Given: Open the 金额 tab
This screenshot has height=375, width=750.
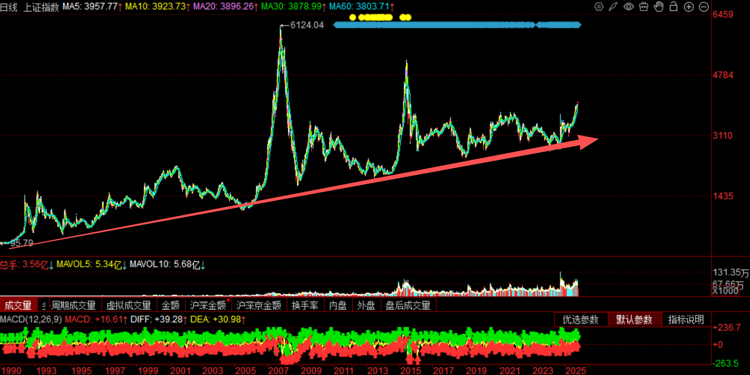Looking at the screenshot, I should [170, 305].
